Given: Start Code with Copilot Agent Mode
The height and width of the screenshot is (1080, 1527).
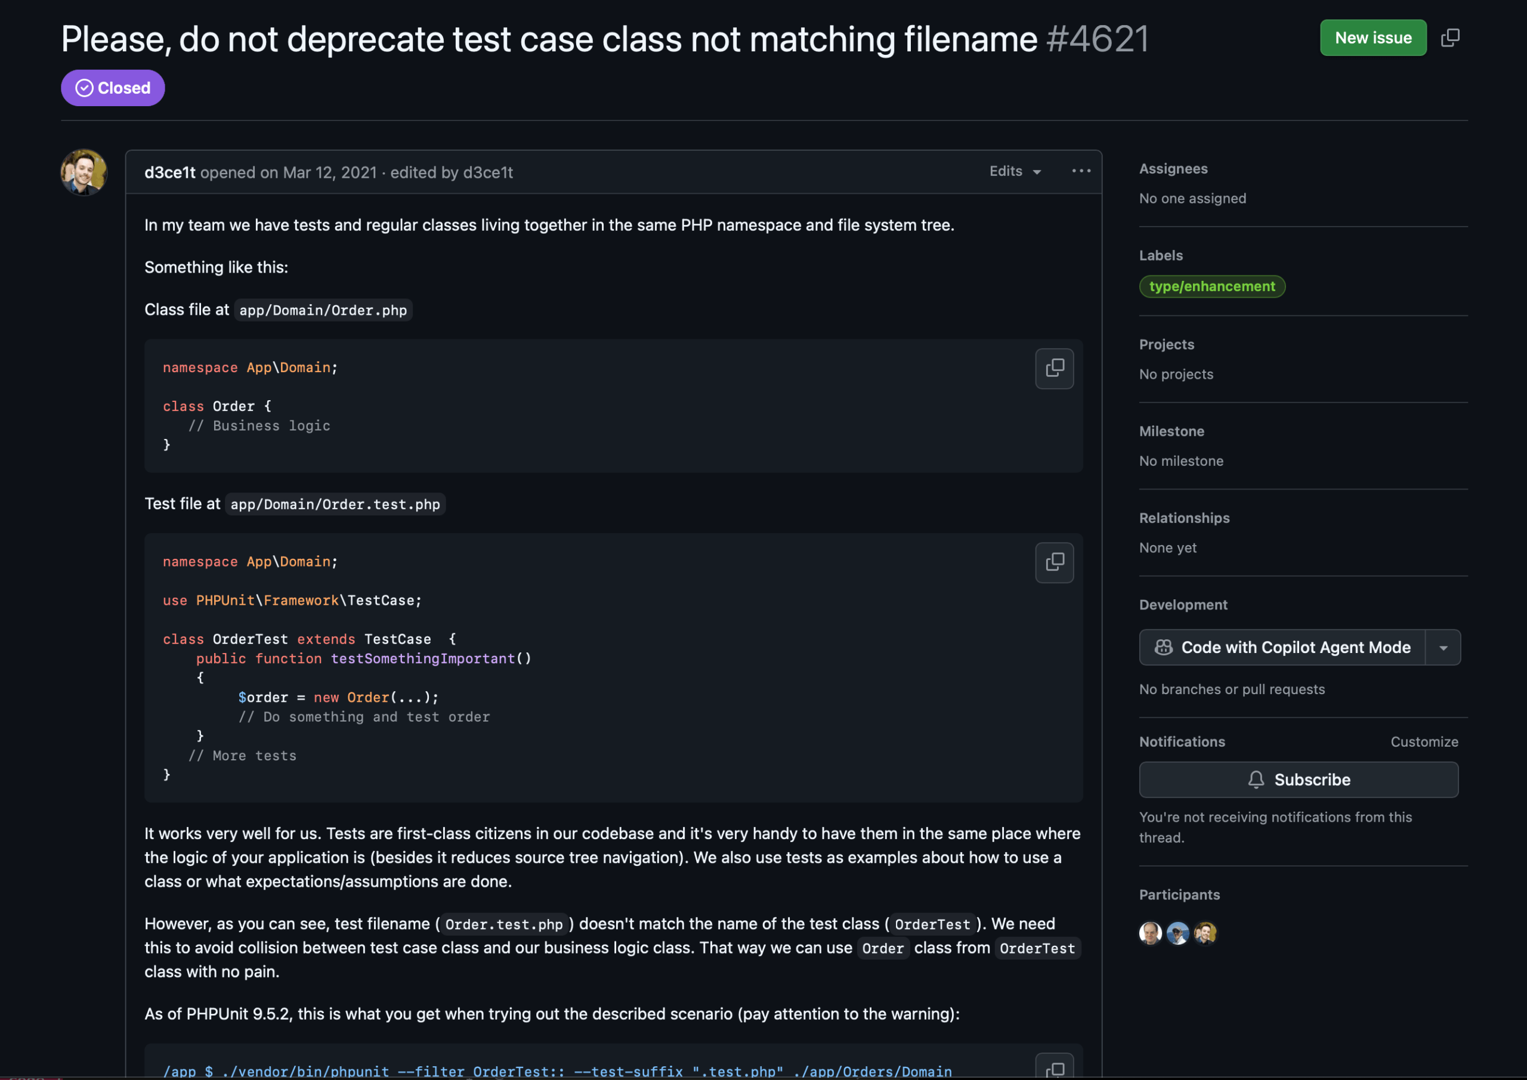Looking at the screenshot, I should click(1282, 648).
